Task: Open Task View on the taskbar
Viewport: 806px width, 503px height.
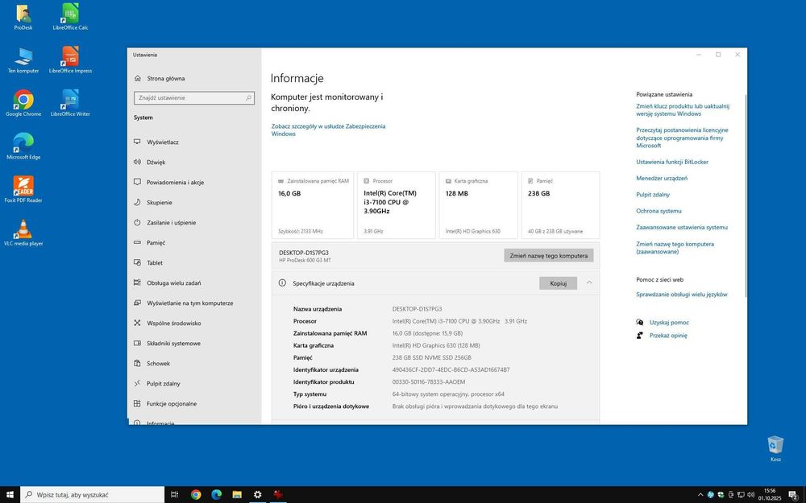Action: 175,495
